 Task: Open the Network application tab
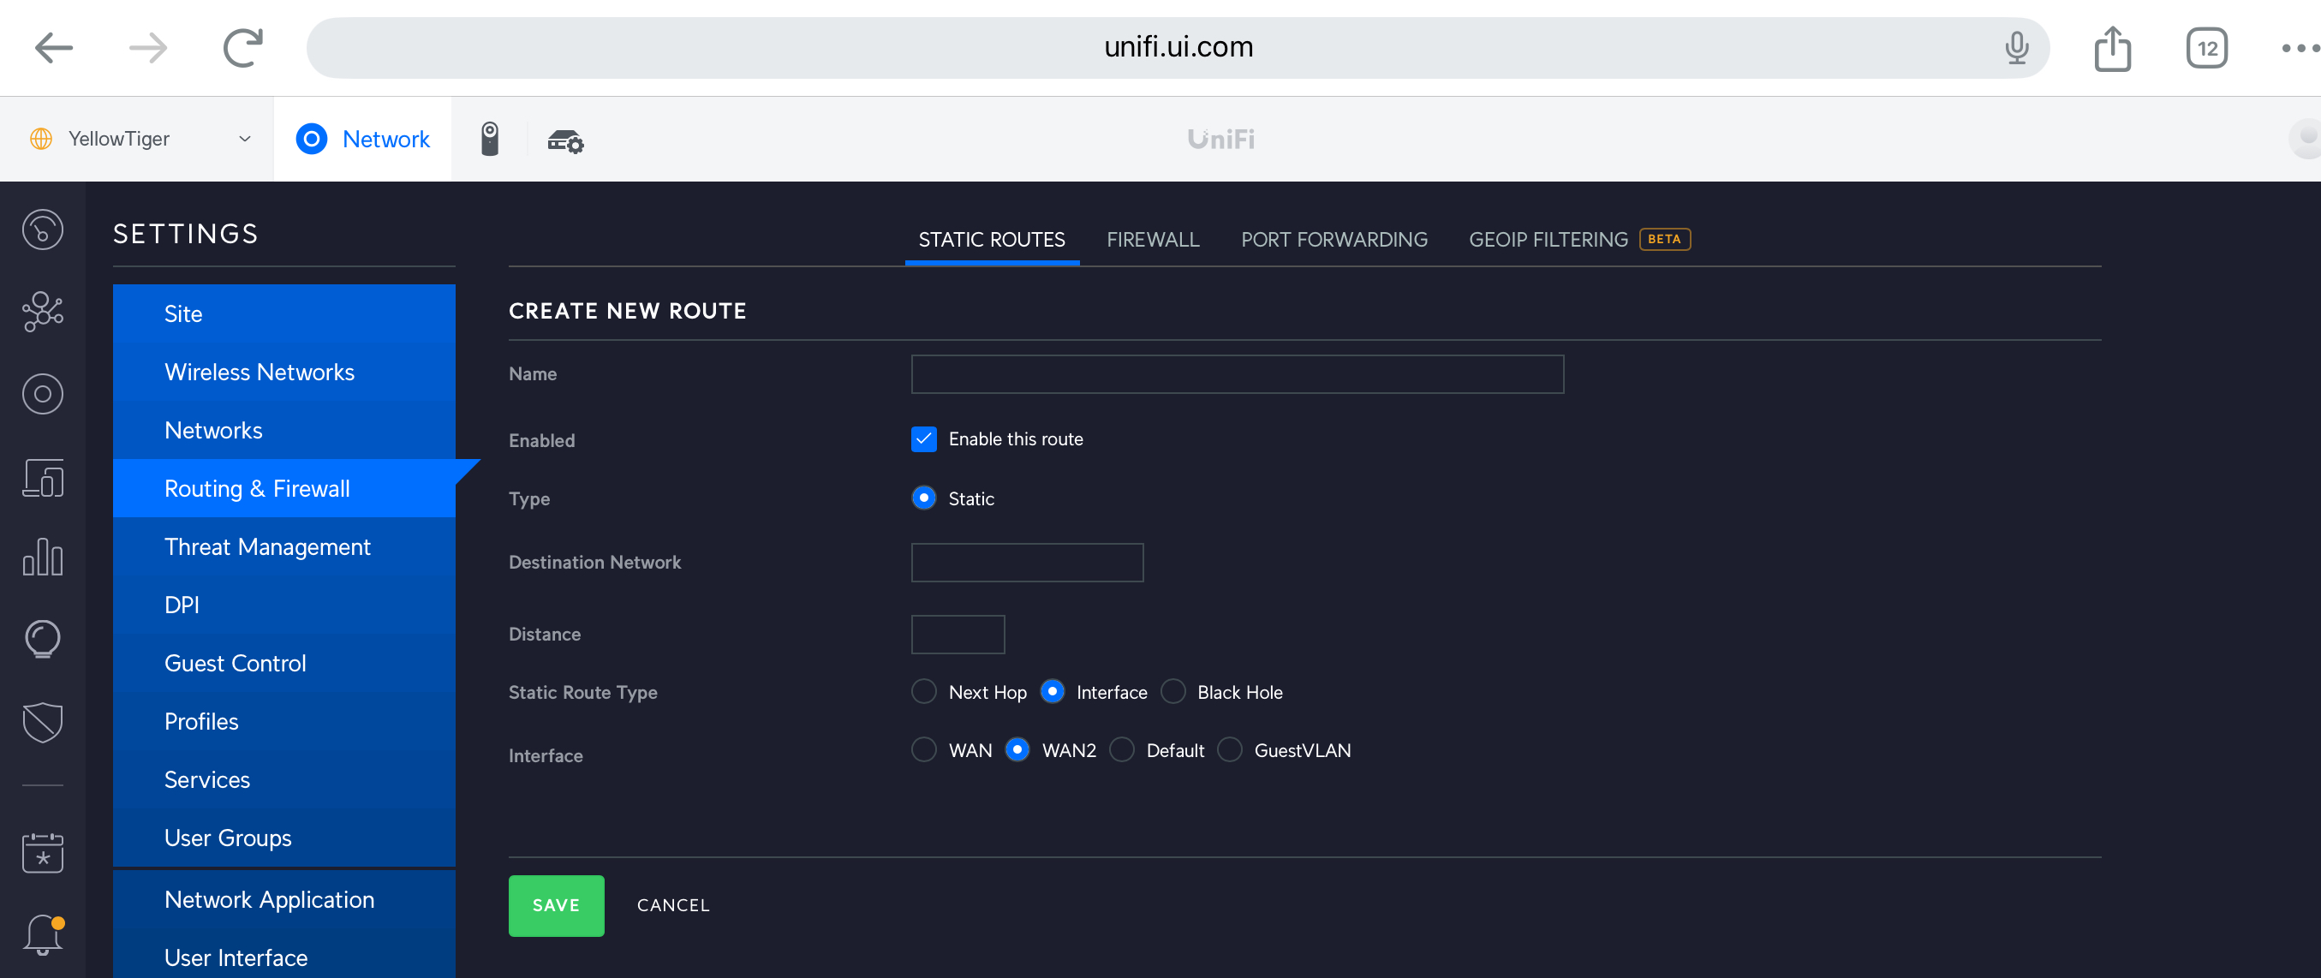(x=362, y=139)
